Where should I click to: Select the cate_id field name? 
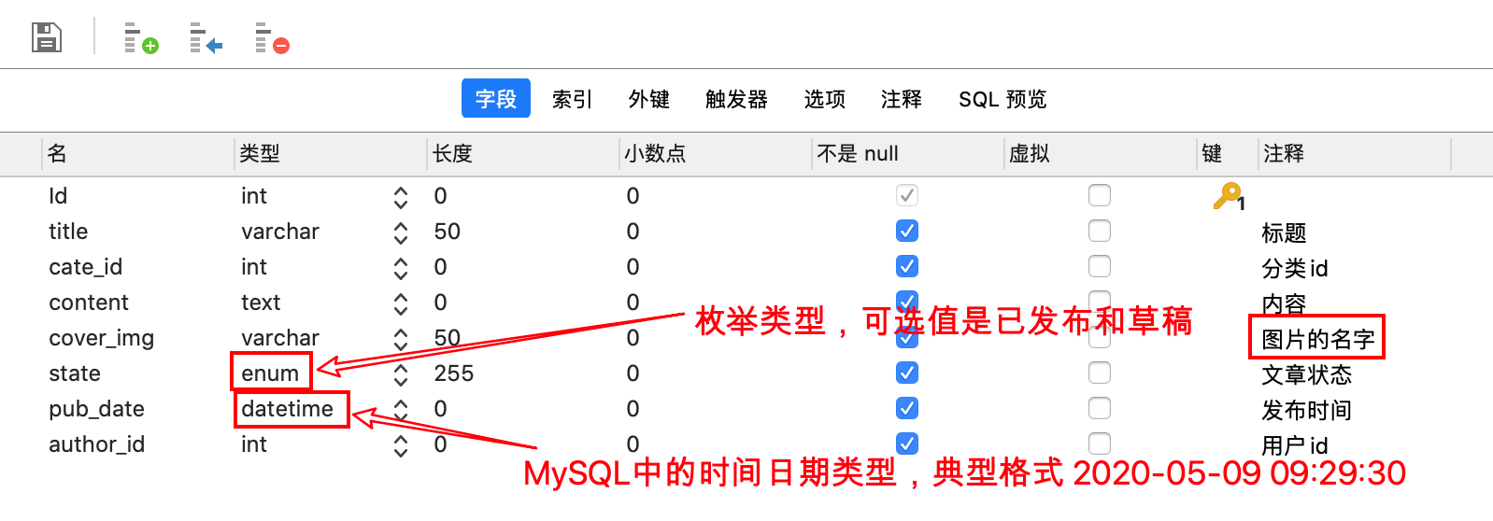click(x=85, y=268)
